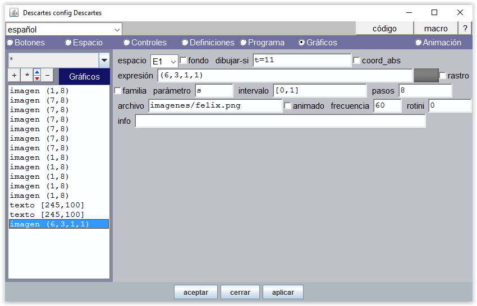Toggle the coord_abs checkbox
This screenshot has width=477, height=306.
[357, 61]
